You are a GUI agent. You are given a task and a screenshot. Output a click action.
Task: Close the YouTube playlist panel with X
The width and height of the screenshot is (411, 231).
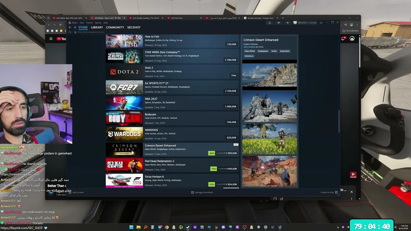(351, 192)
